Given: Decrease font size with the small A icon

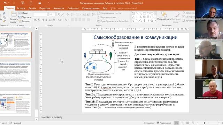Looking at the screenshot, I should (x=62, y=14).
